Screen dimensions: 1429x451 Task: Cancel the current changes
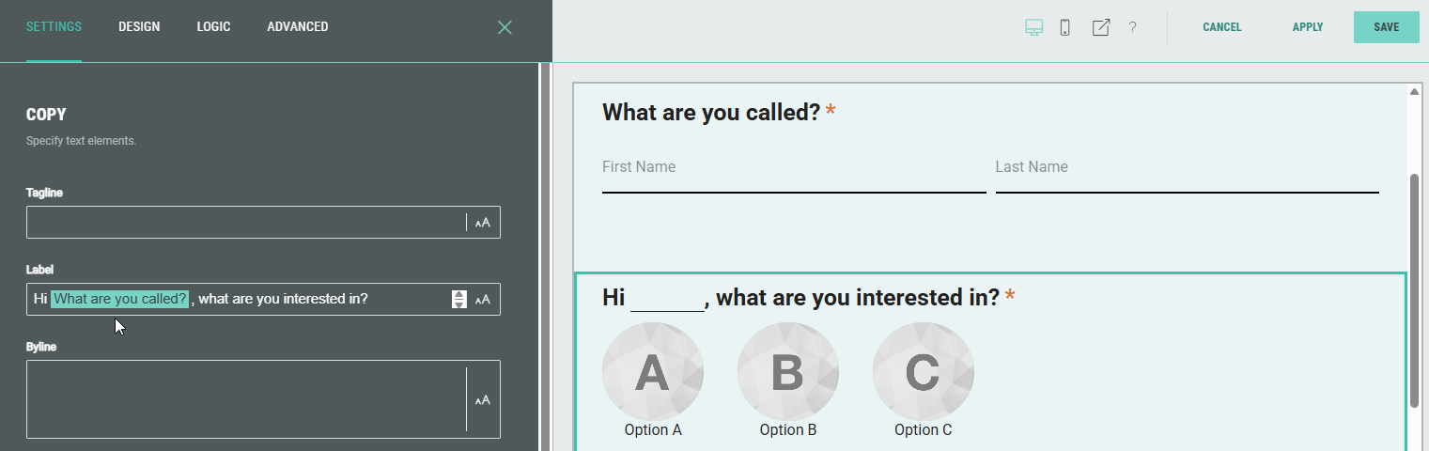(1221, 27)
